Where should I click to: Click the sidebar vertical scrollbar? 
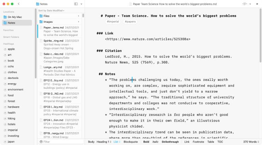[x=35, y=43]
